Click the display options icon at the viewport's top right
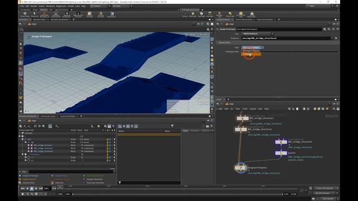The width and height of the screenshot is (358, 201). tap(208, 30)
